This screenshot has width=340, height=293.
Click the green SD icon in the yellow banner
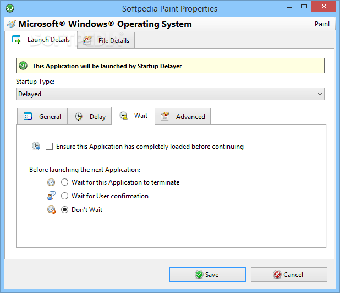pos(23,66)
